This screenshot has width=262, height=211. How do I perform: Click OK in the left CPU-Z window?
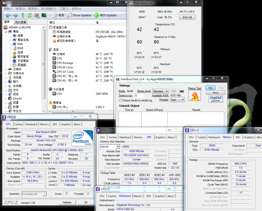86,202
